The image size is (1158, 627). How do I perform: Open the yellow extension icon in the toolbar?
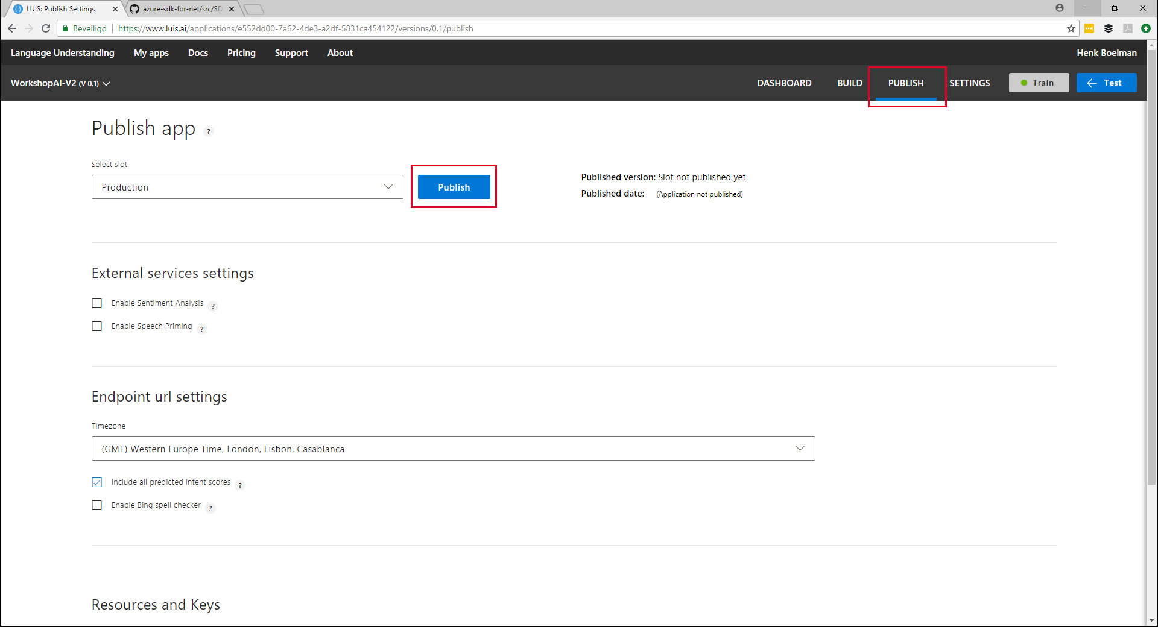click(x=1089, y=28)
